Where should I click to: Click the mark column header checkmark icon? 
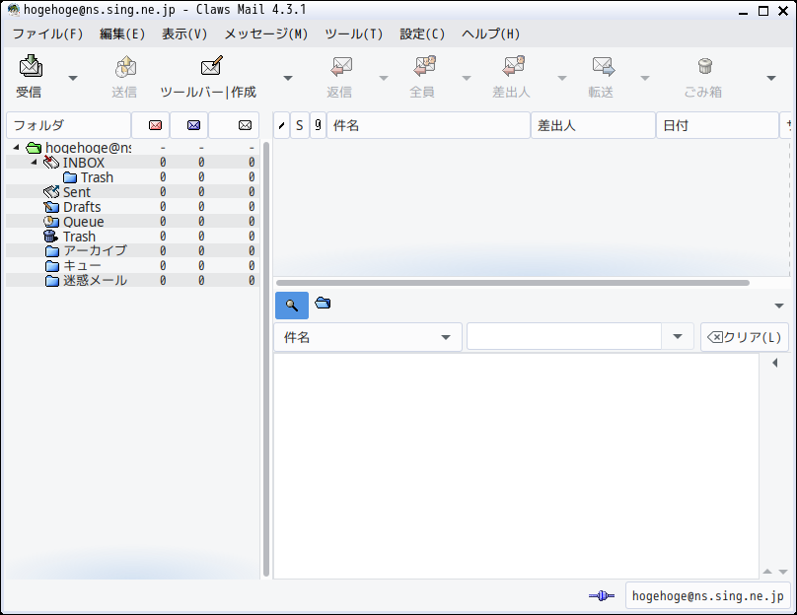pyautogui.click(x=281, y=125)
